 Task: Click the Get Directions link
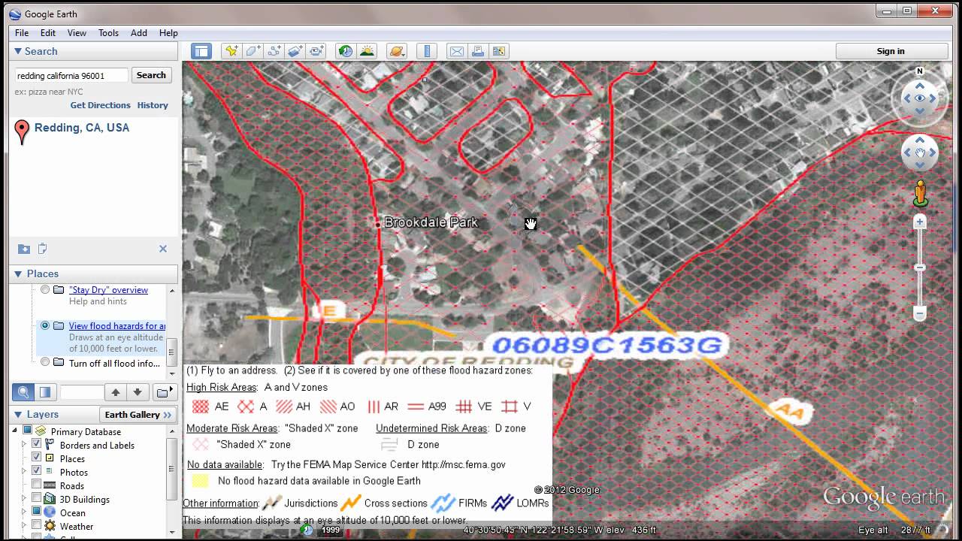pyautogui.click(x=100, y=105)
